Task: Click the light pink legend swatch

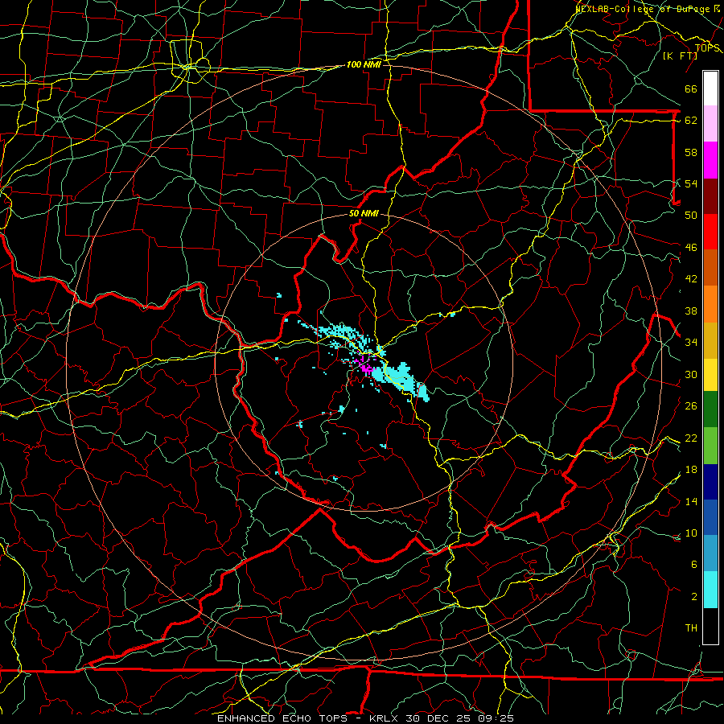Action: pyautogui.click(x=710, y=124)
